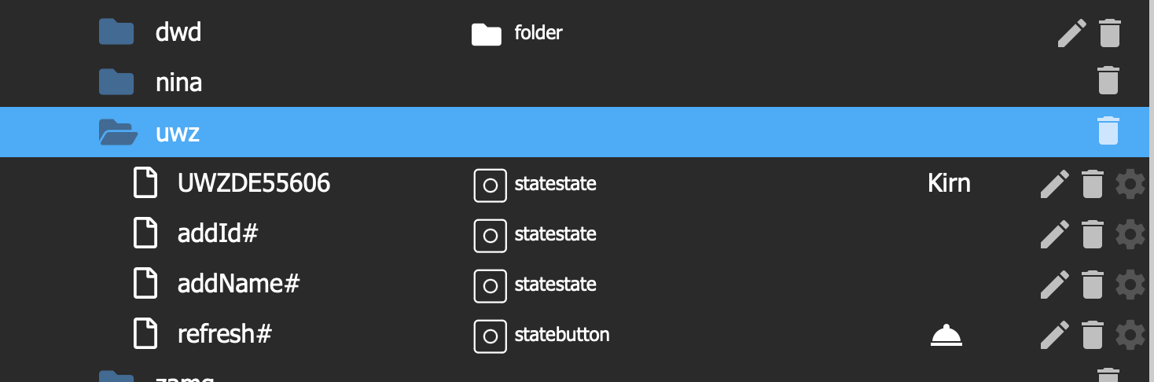1154x382 pixels.
Task: Edit the UWZDE55606 state
Action: 1054,184
